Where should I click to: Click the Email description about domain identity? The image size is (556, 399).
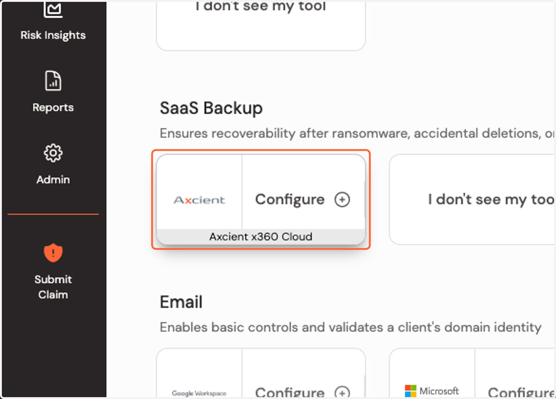tap(351, 328)
